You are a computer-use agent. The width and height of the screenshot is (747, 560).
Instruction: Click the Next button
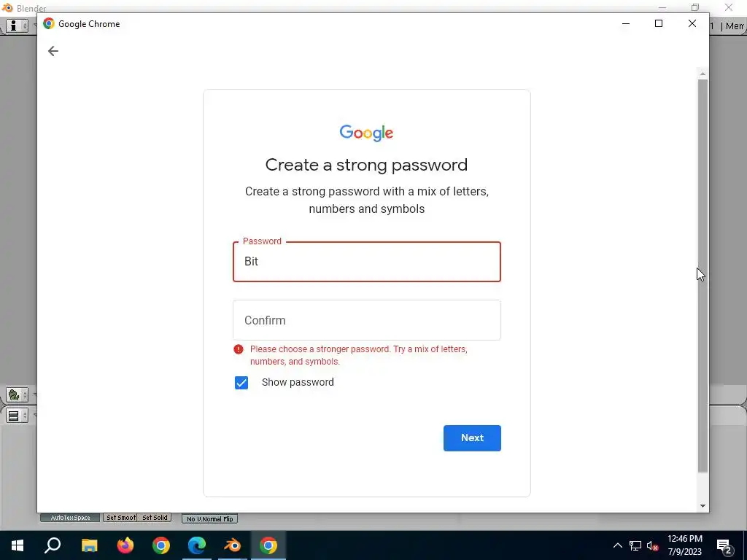472,438
